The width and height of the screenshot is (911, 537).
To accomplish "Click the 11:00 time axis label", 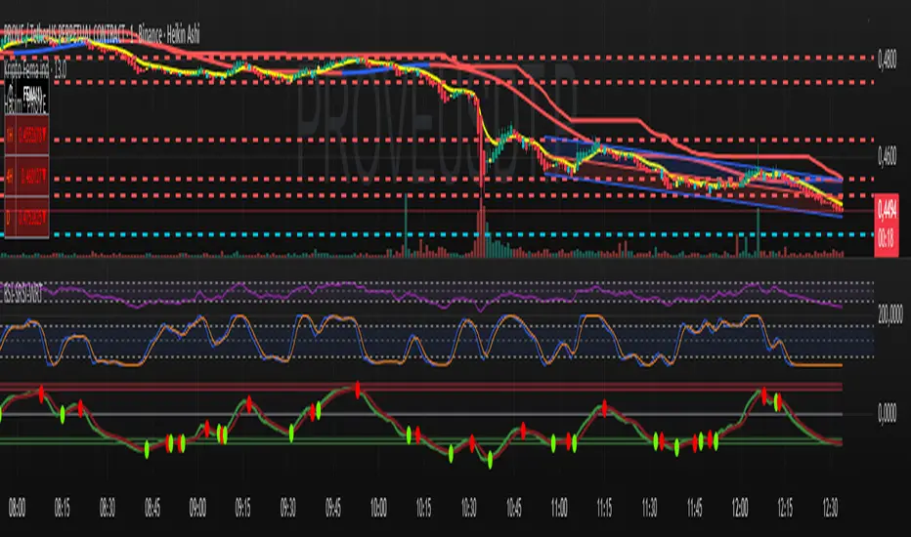I will pos(559,509).
